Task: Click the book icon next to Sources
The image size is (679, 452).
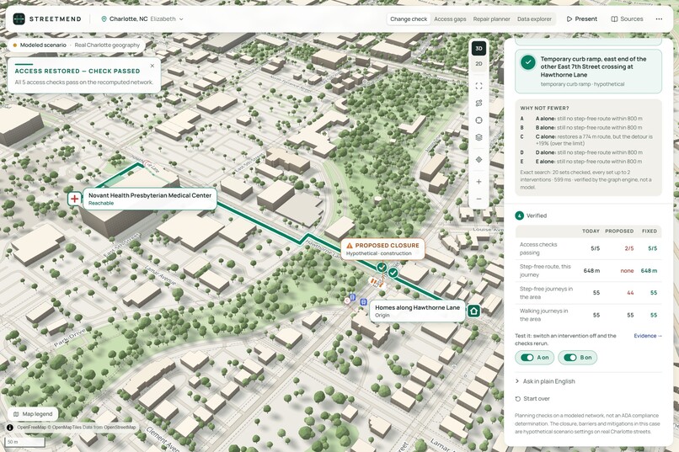Action: [x=614, y=19]
